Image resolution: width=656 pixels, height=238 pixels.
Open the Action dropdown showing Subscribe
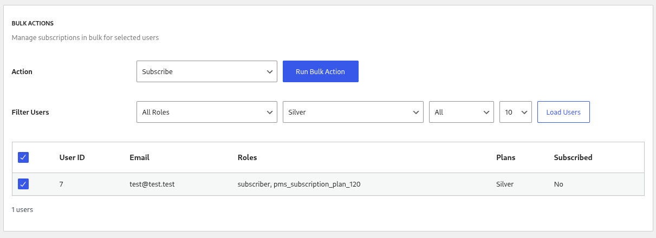click(x=207, y=71)
